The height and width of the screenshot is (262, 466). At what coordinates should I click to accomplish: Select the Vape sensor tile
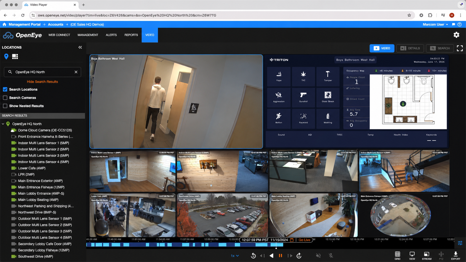point(279,76)
